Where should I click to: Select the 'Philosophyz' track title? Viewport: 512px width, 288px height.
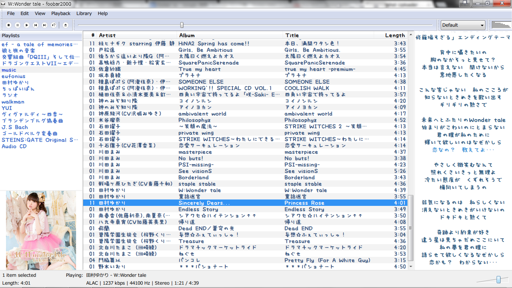pyautogui.click(x=300, y=120)
